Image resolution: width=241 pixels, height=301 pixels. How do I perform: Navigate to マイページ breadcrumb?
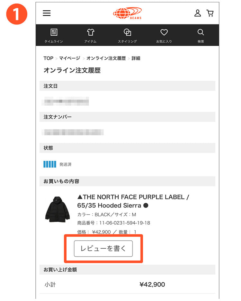coord(69,58)
